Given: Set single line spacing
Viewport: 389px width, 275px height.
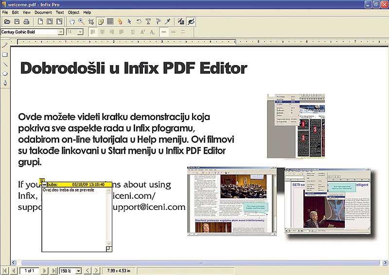Looking at the screenshot, I should pos(164,32).
